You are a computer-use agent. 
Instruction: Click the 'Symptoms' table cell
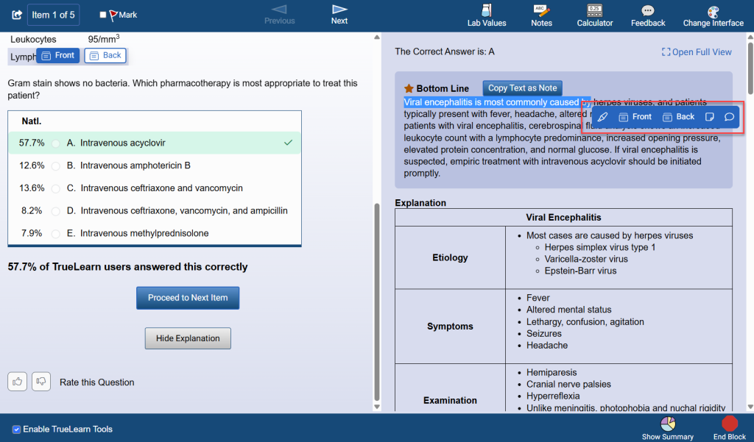point(450,327)
